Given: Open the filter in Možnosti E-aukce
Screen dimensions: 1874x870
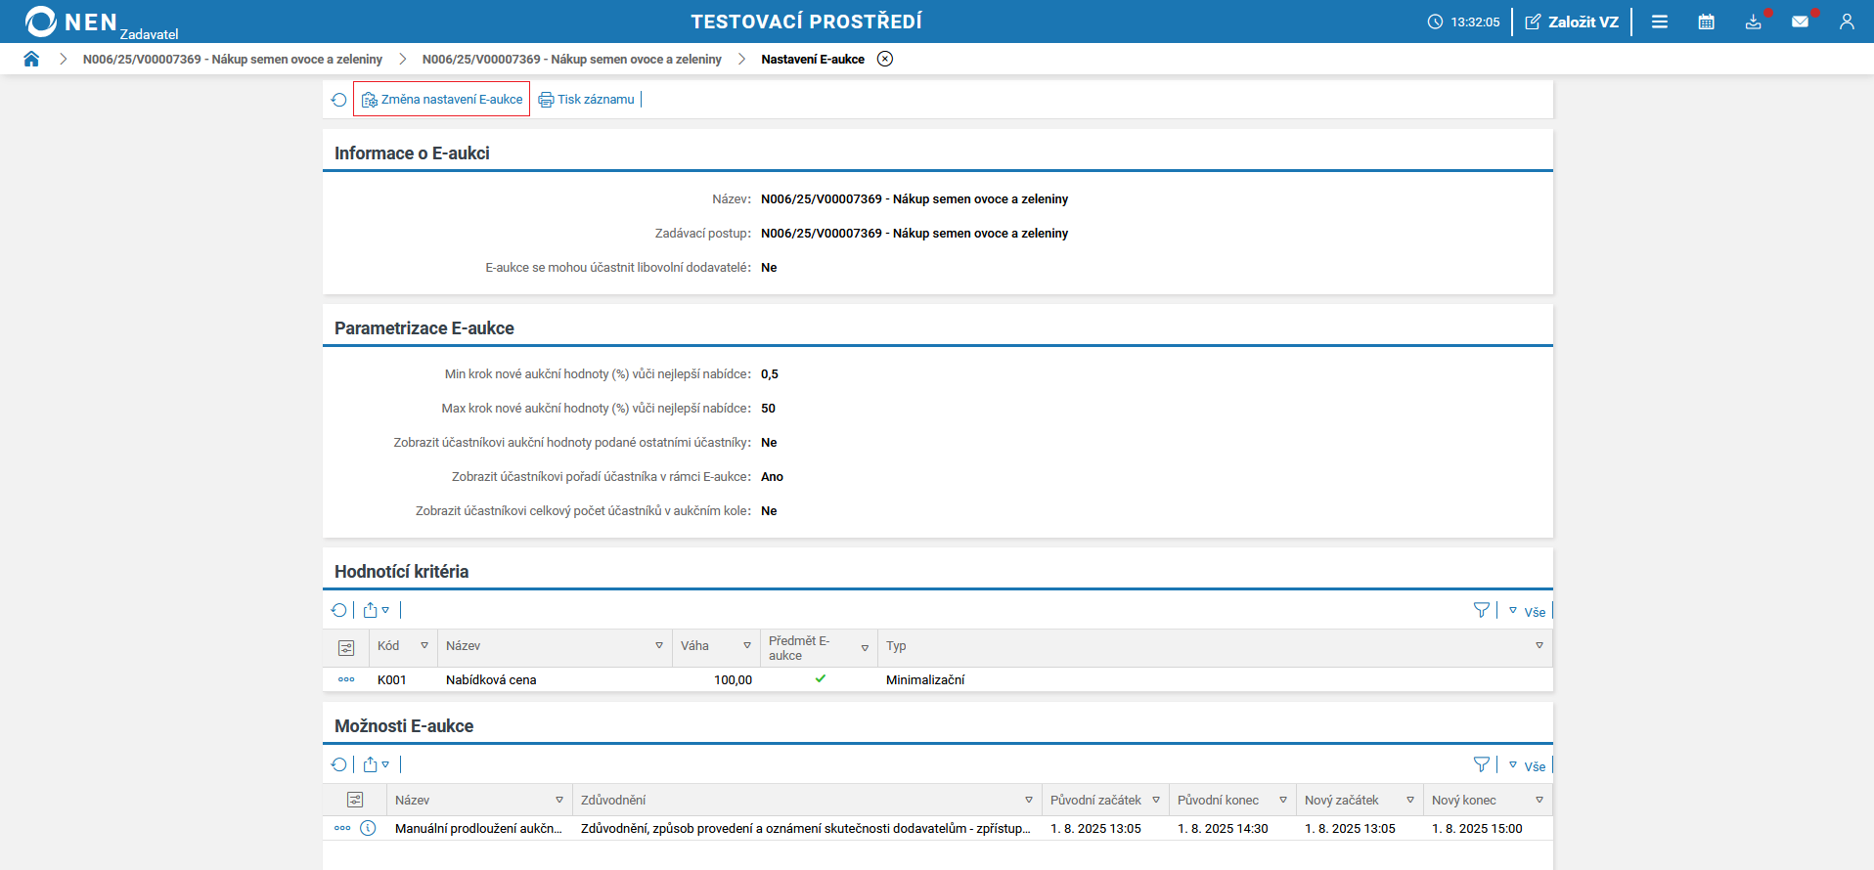Looking at the screenshot, I should (x=1481, y=764).
